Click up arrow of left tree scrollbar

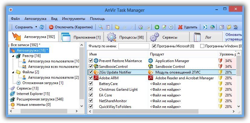click(x=82, y=45)
